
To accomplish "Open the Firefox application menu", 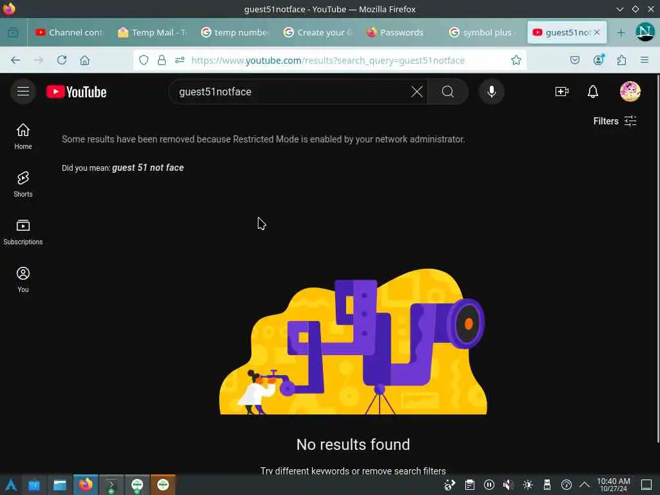I will pos(644,60).
